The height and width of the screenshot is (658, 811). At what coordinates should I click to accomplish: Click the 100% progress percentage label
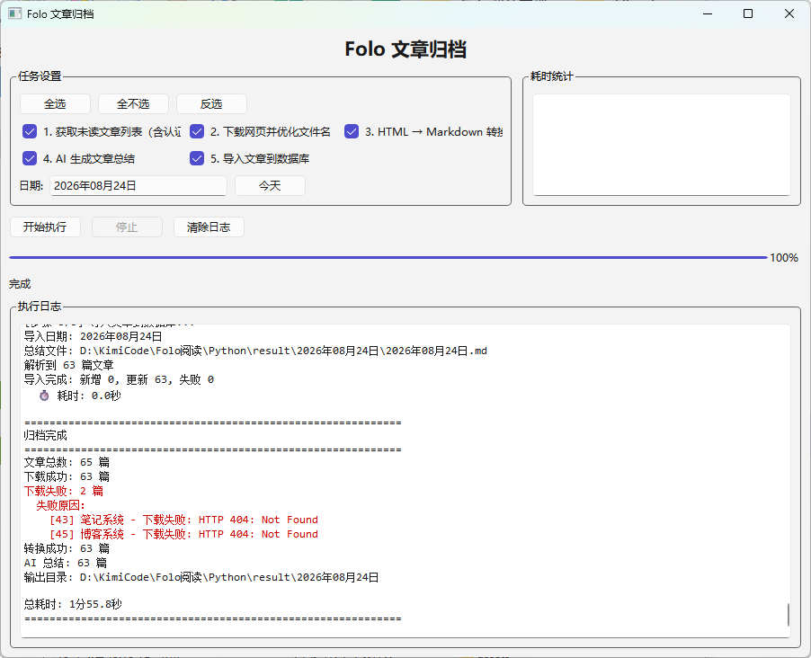point(784,258)
